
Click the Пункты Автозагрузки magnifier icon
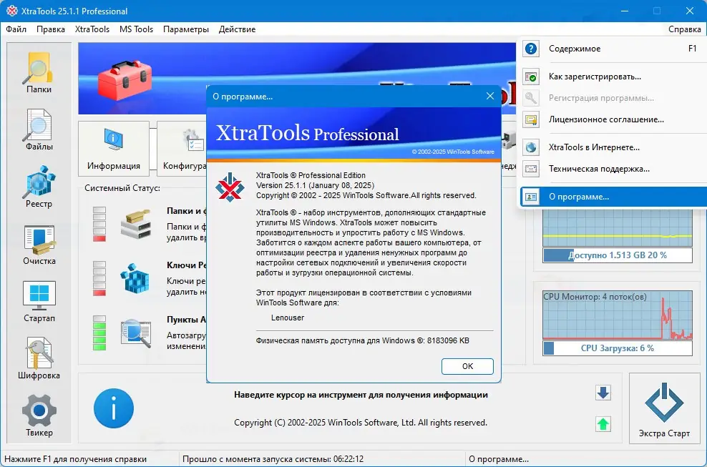tap(136, 333)
